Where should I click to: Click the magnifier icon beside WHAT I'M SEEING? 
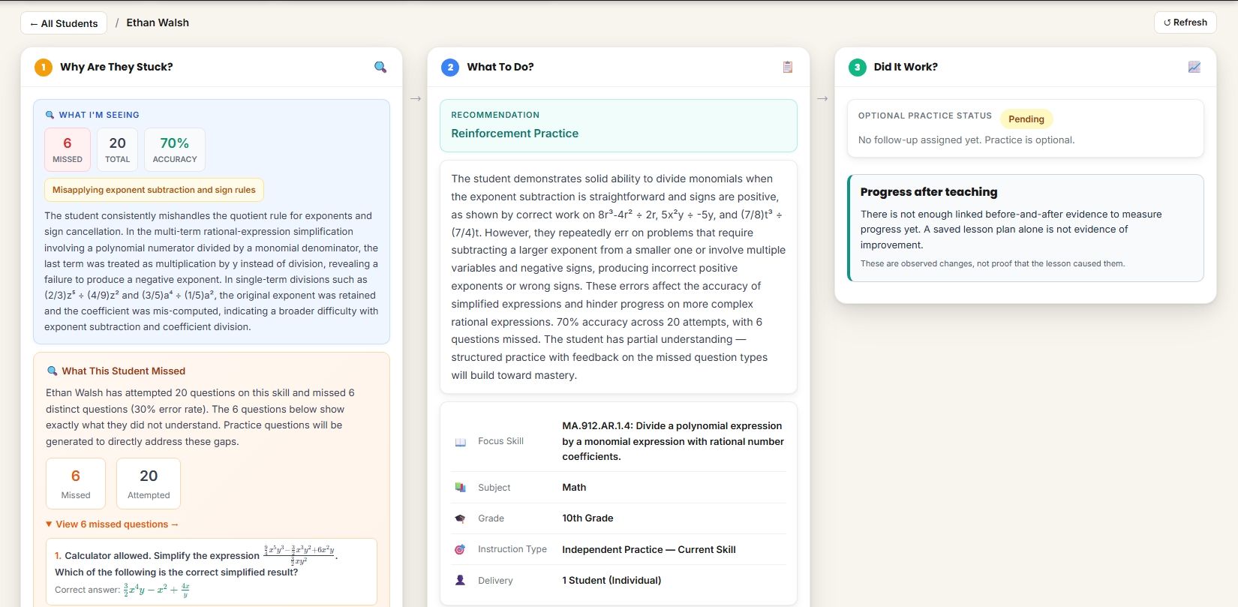tap(50, 115)
